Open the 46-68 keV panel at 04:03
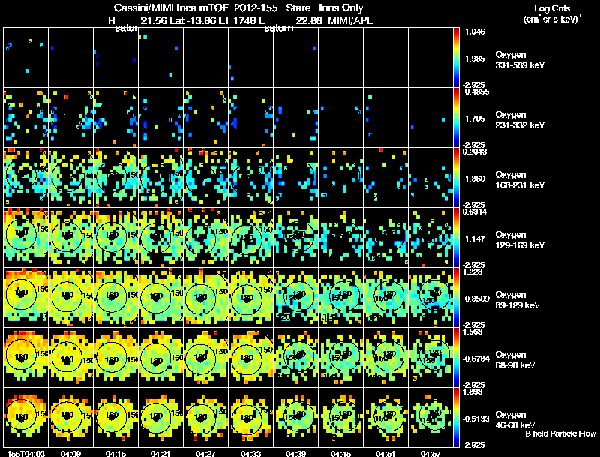Image resolution: width=600 pixels, height=457 pixels. click(26, 417)
